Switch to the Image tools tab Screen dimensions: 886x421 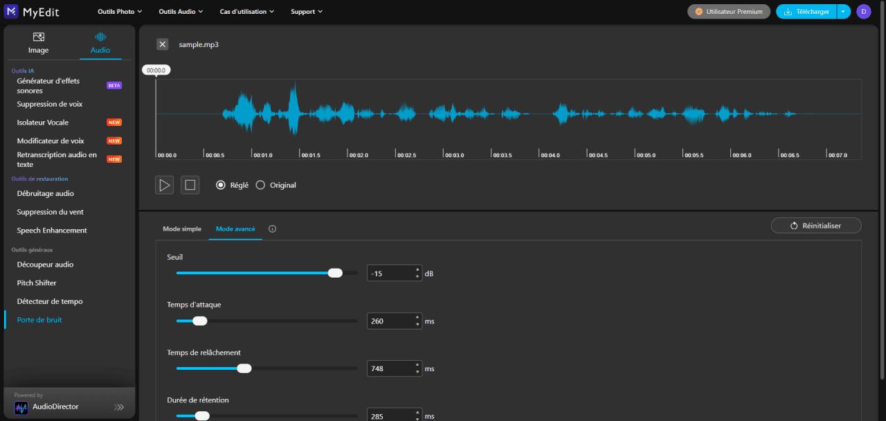coord(39,43)
